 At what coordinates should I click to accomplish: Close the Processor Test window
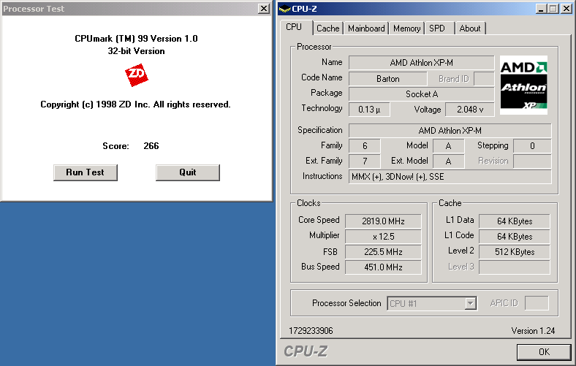click(263, 9)
